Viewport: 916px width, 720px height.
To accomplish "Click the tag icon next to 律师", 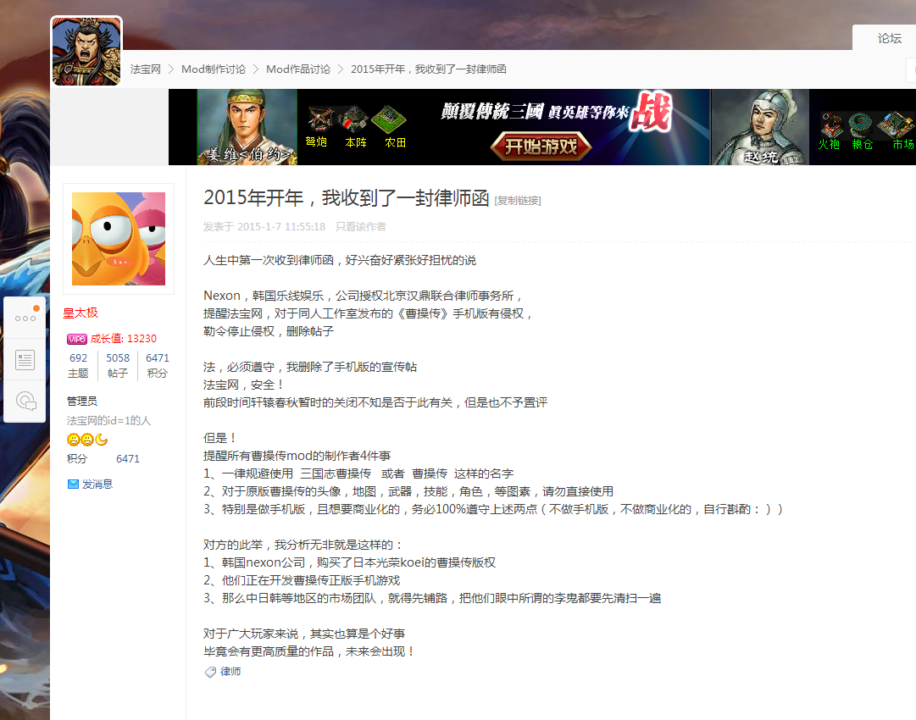I will 210,672.
